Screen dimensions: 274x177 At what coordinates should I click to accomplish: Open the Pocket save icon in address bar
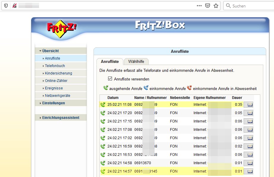click(208, 6)
